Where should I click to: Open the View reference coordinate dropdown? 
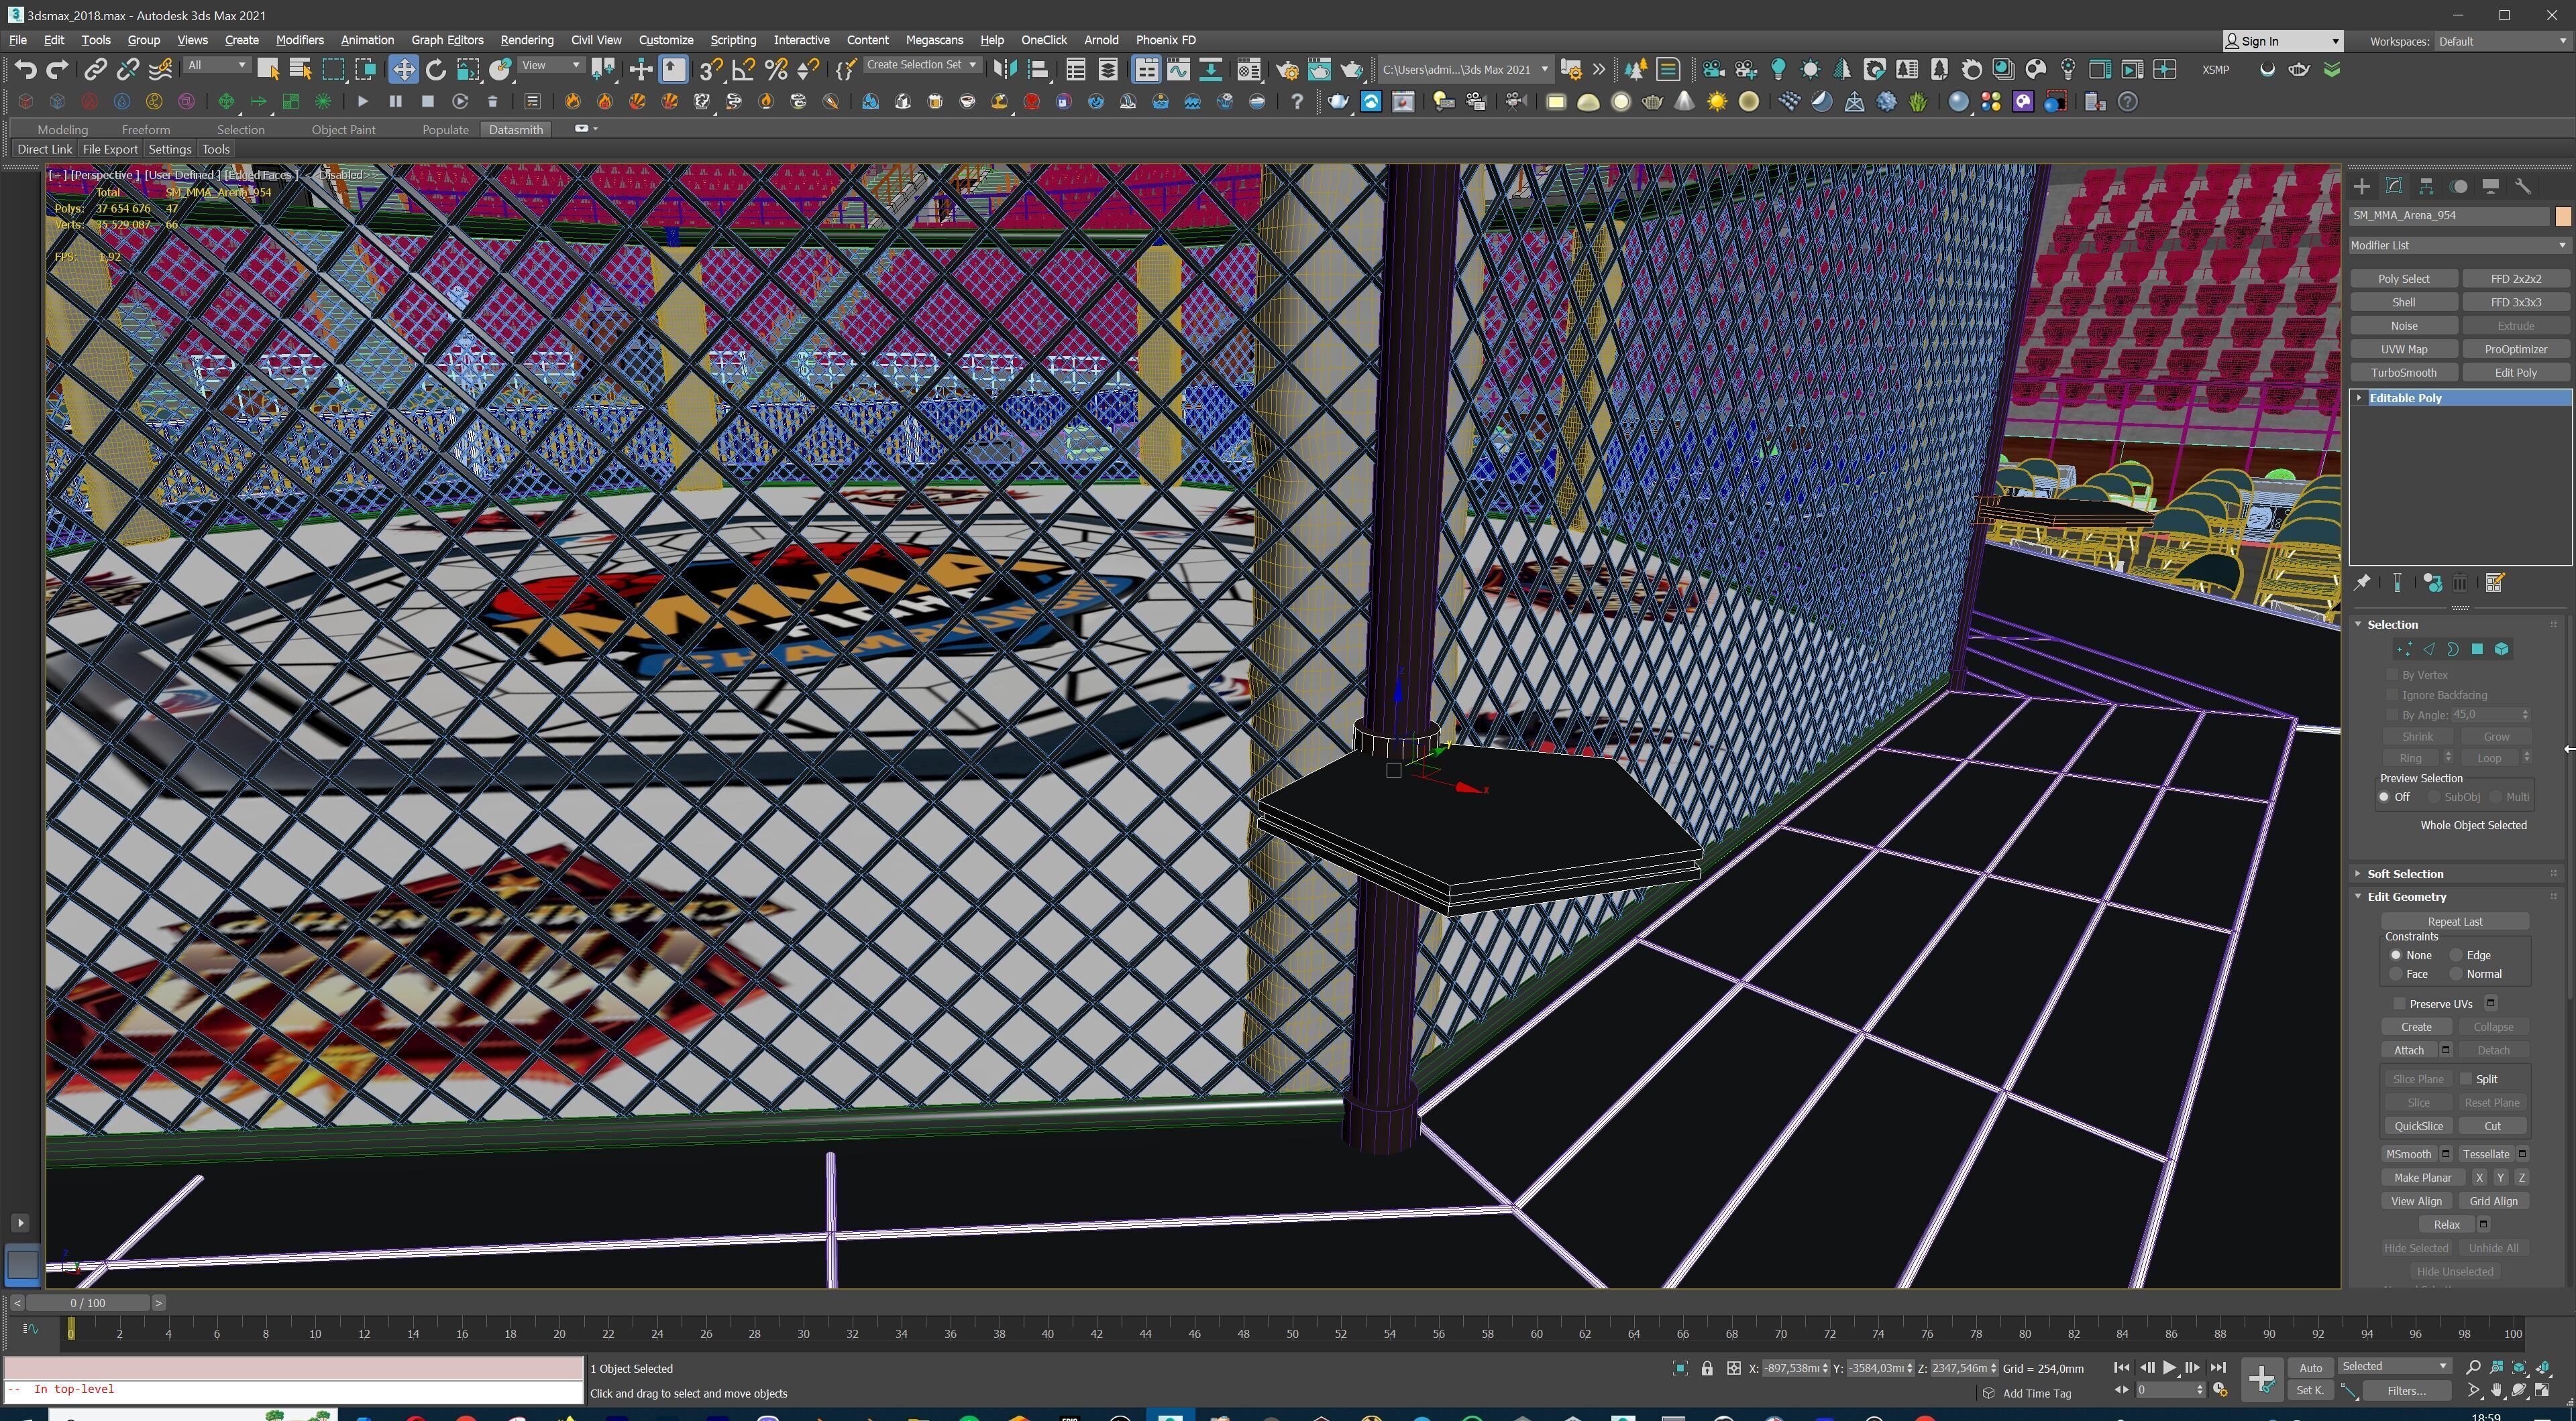click(551, 65)
